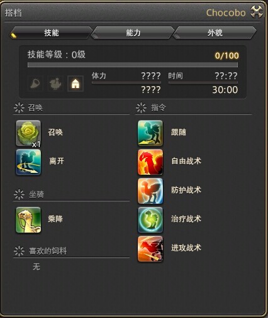Click the Gysahl Greens summon icon

coord(28,133)
